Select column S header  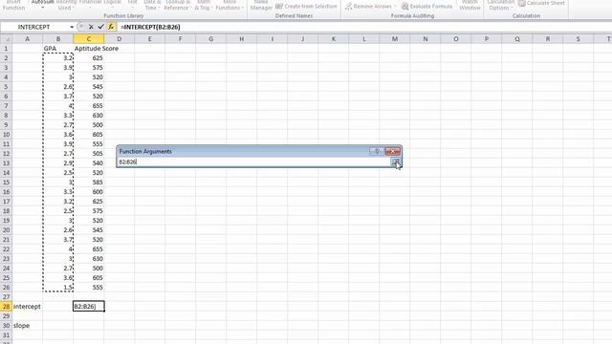pos(578,39)
